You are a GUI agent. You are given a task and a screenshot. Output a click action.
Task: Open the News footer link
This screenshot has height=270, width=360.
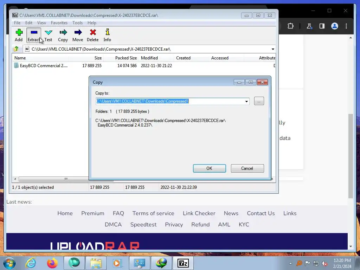[231, 213]
